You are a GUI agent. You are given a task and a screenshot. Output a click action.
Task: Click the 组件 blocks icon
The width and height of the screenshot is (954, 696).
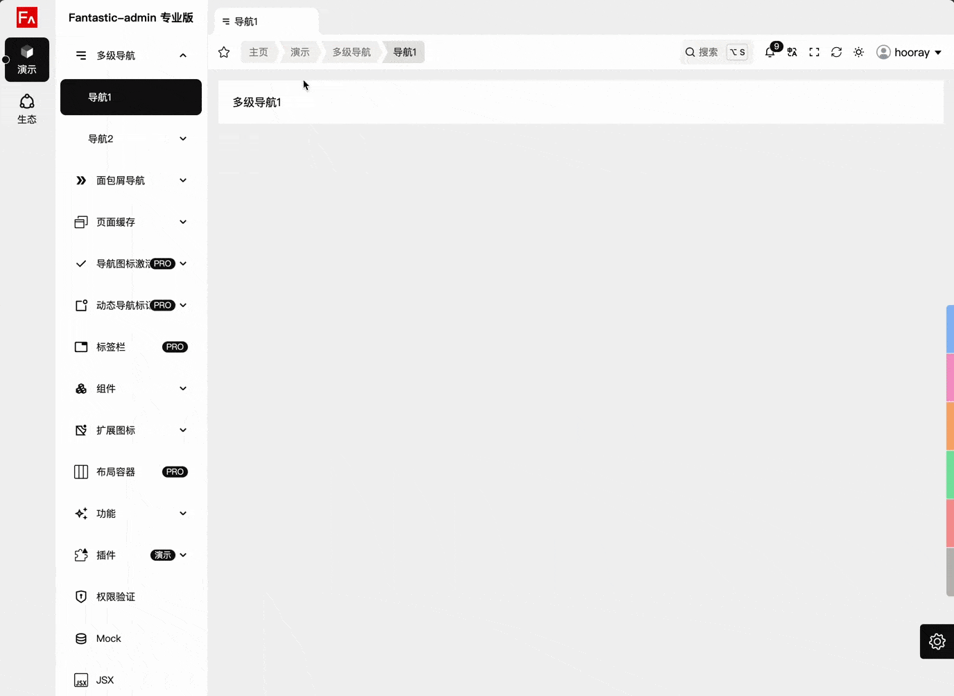click(81, 388)
